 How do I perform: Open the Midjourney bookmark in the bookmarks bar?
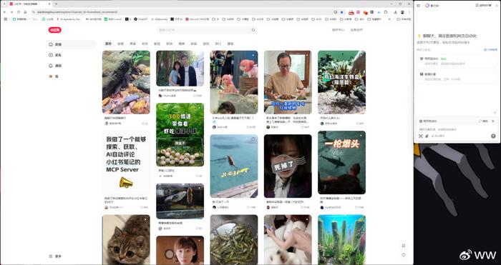(159, 19)
